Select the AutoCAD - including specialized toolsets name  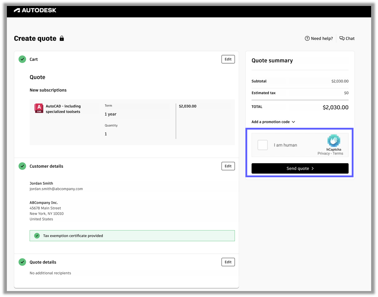point(63,109)
